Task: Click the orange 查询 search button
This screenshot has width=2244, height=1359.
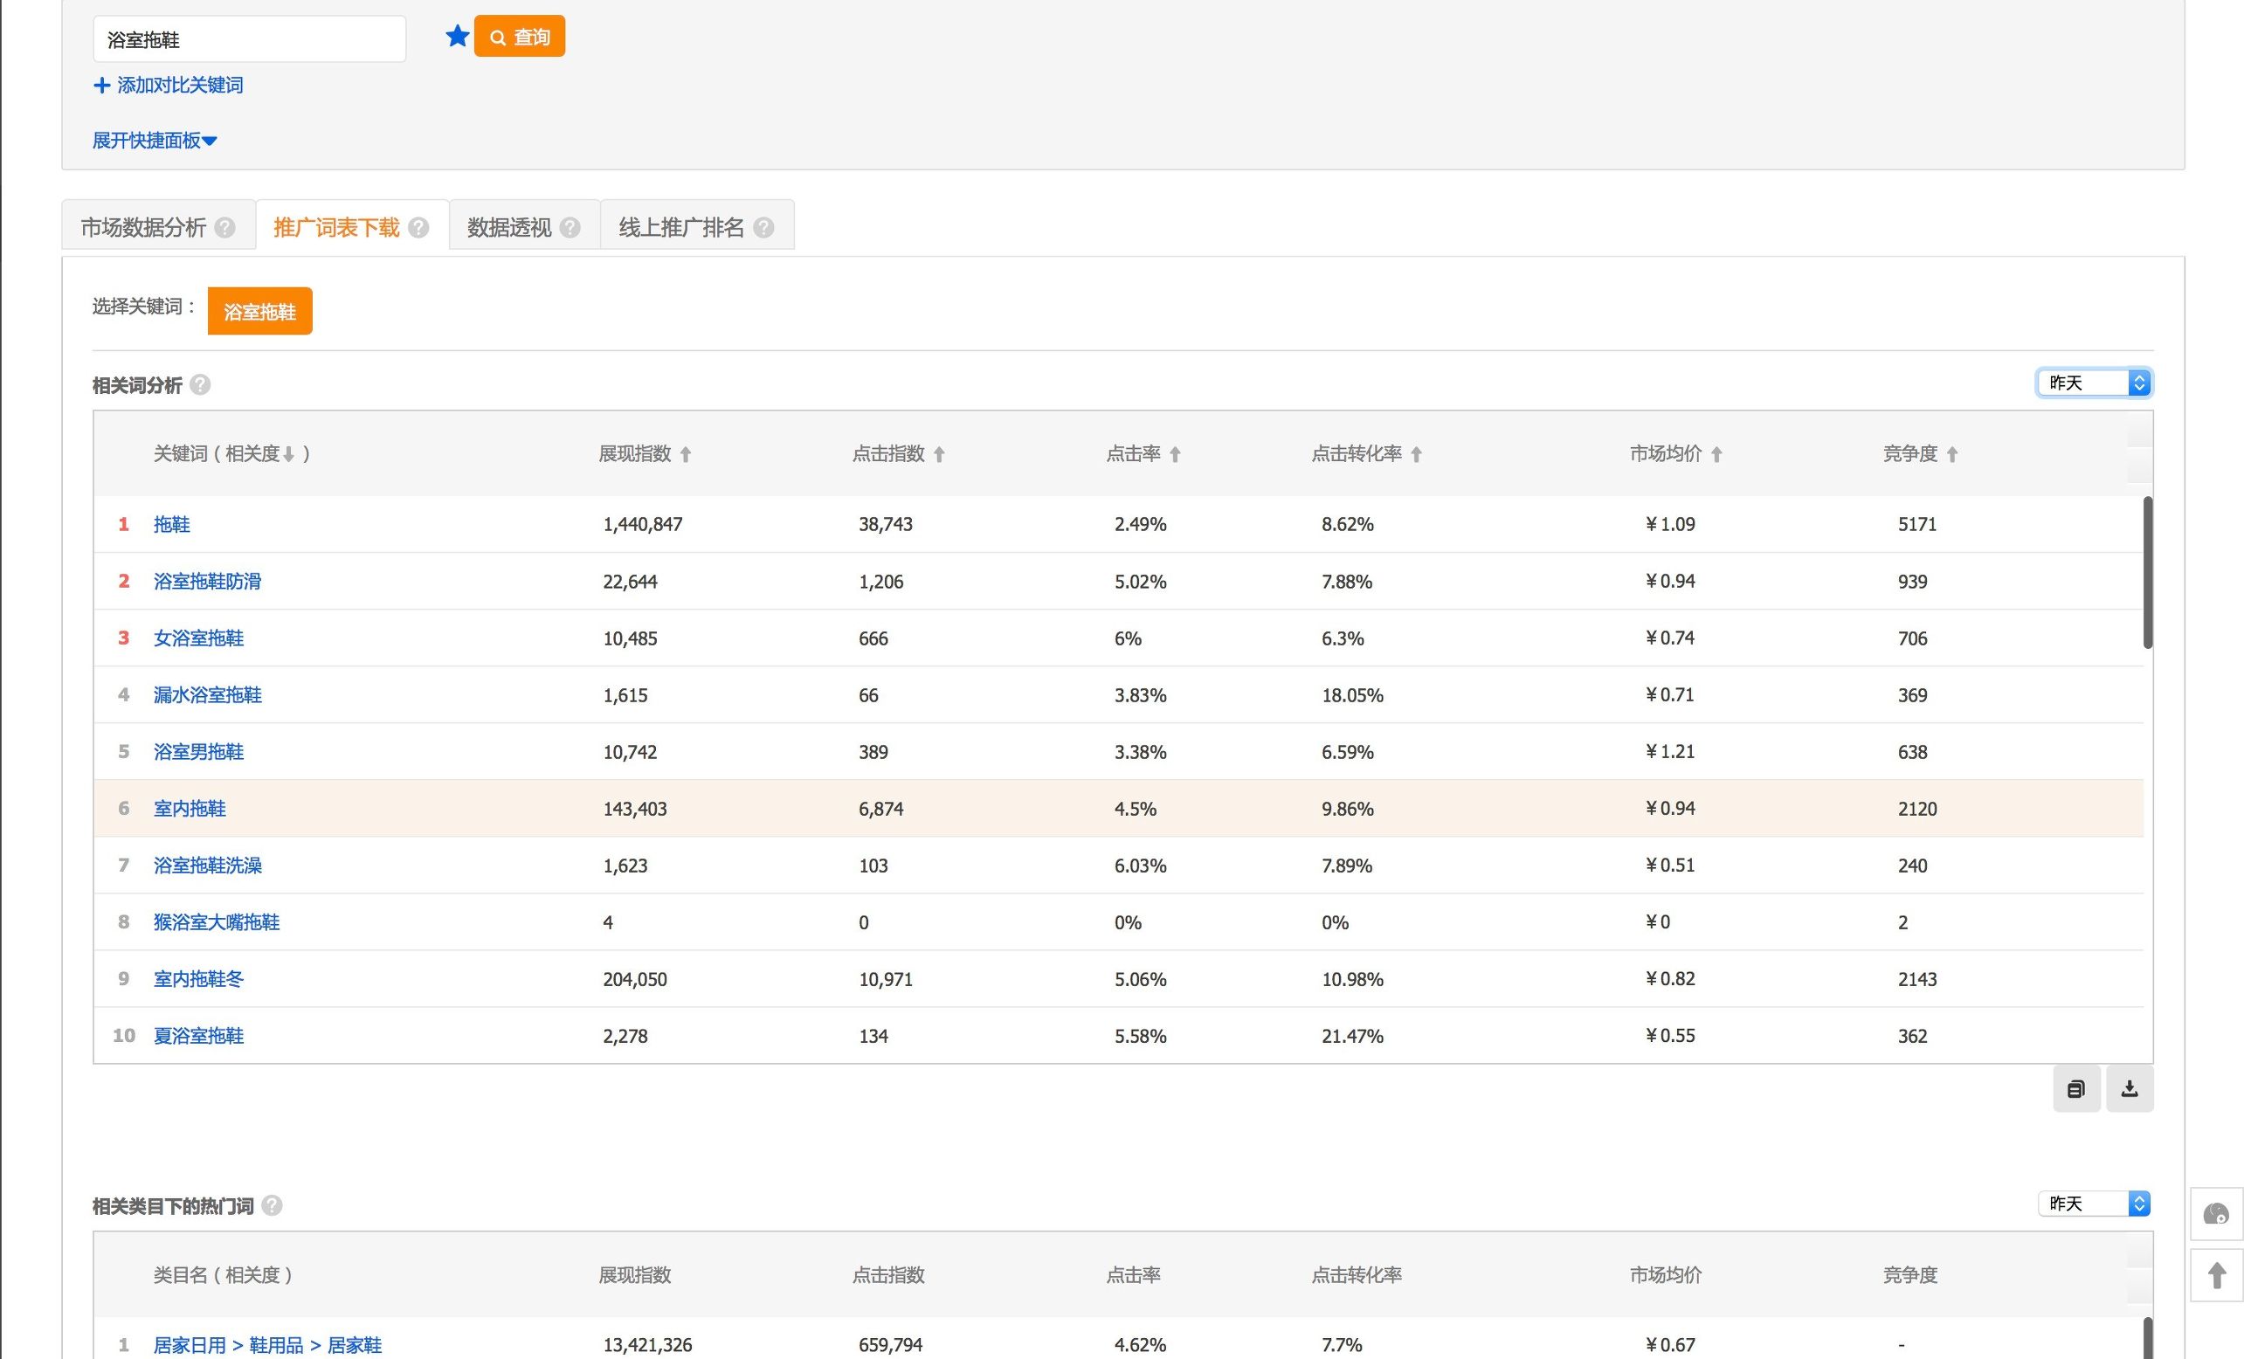Action: pyautogui.click(x=519, y=37)
